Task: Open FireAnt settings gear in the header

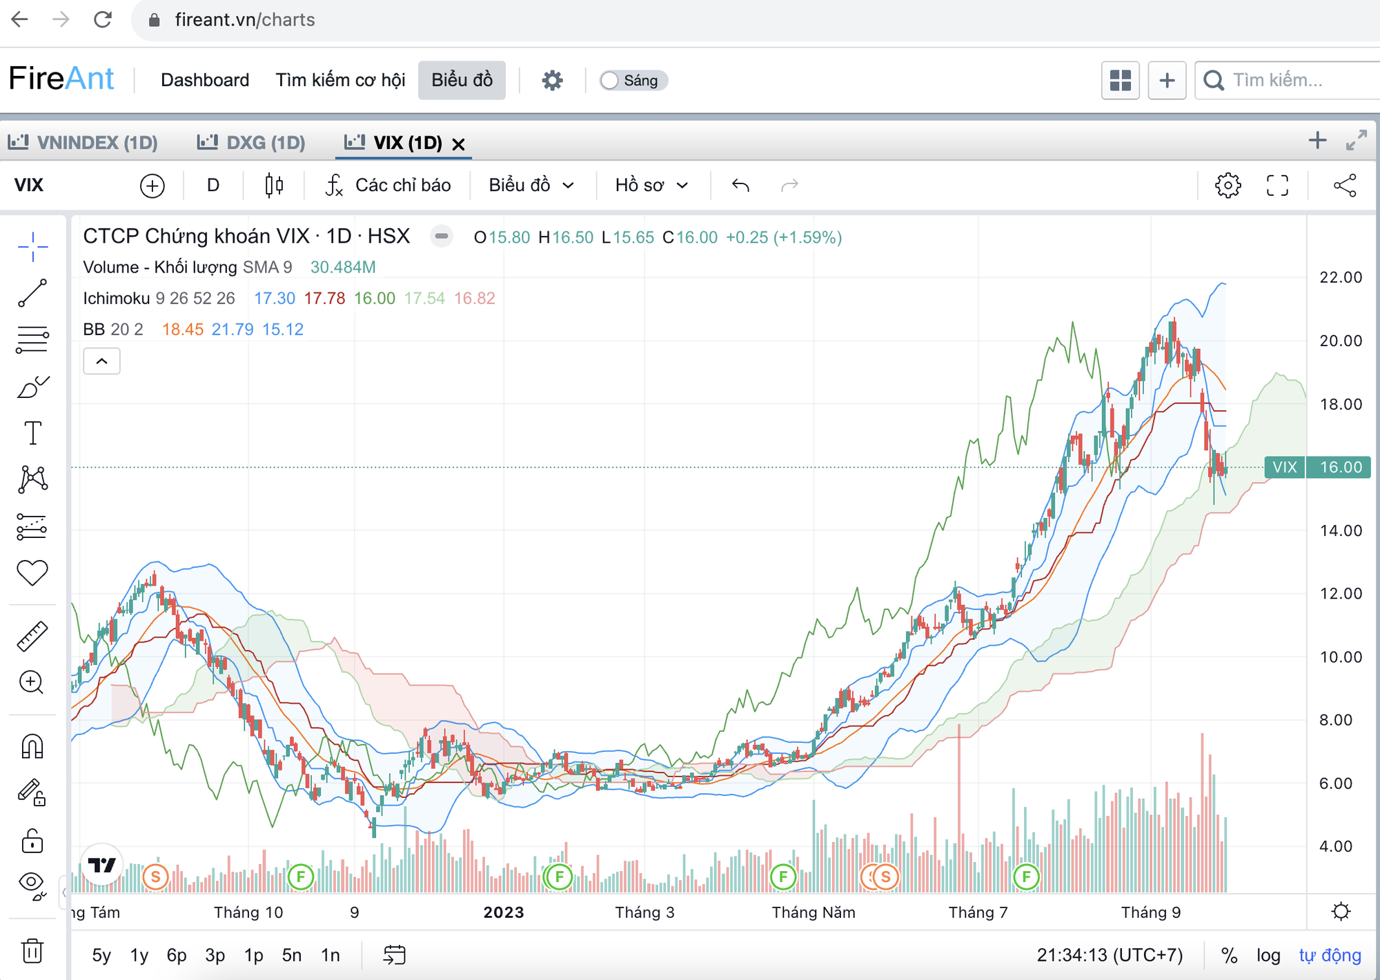Action: click(x=552, y=81)
